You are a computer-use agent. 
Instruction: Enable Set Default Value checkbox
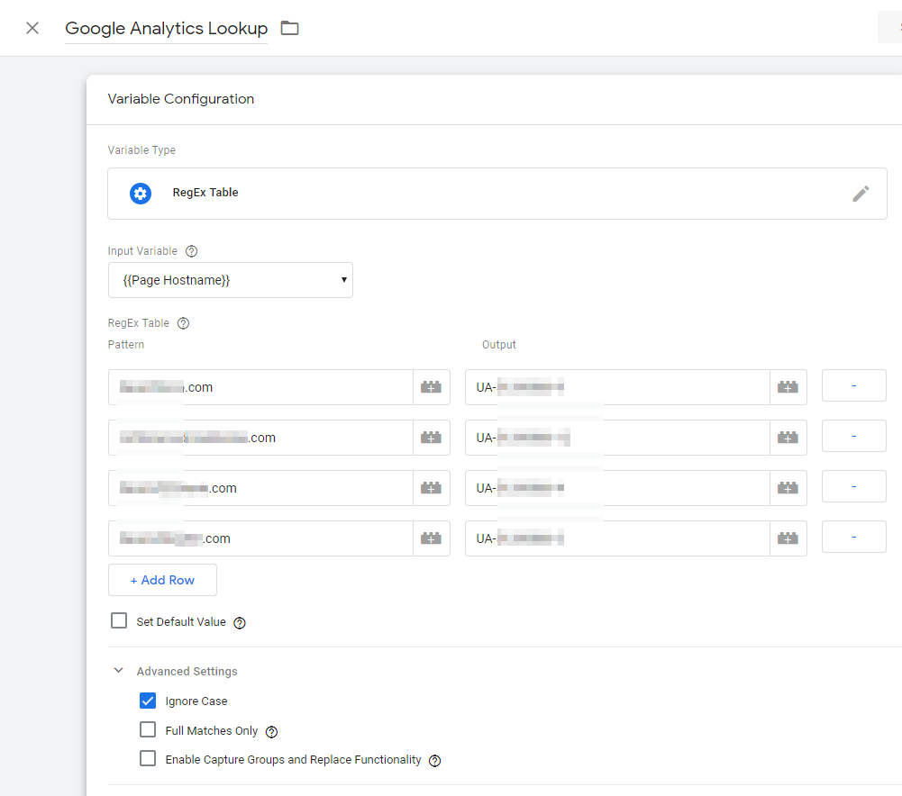(x=119, y=620)
